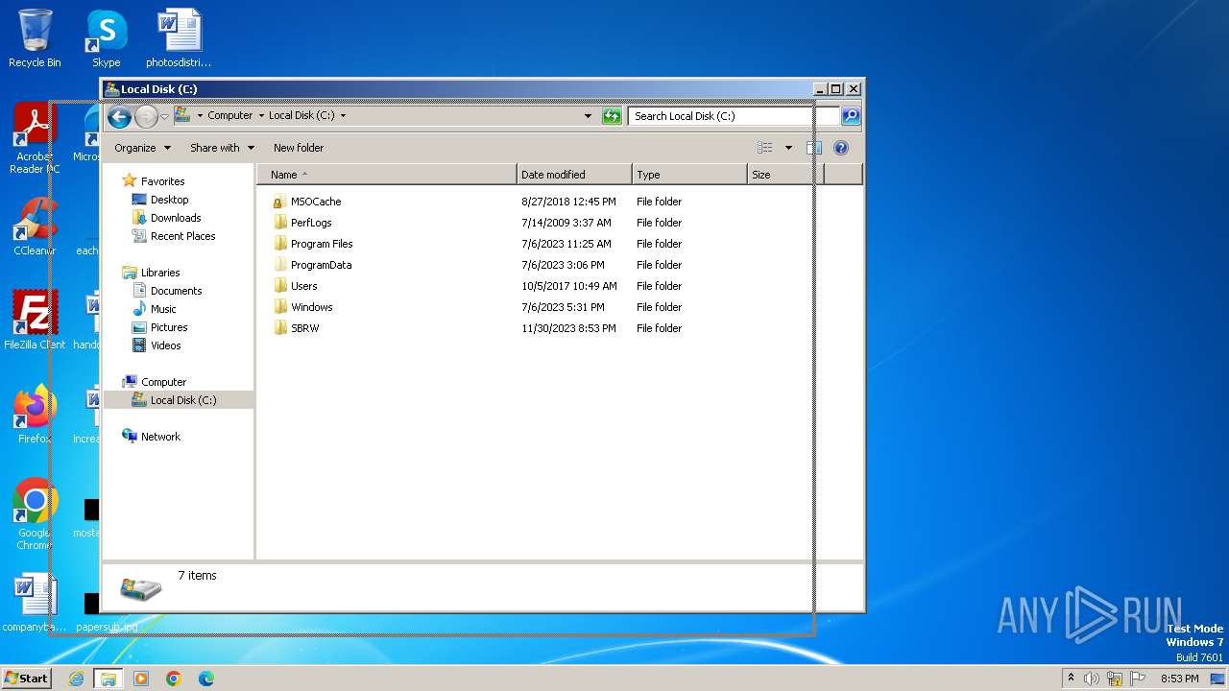The width and height of the screenshot is (1229, 691).
Task: Select Recycle Bin desktop icon
Action: [35, 38]
